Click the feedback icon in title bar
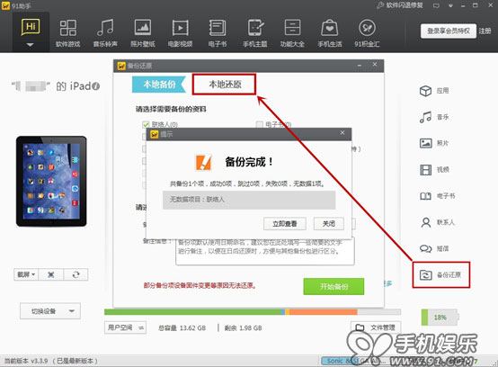This screenshot has height=367, width=498. [x=436, y=5]
